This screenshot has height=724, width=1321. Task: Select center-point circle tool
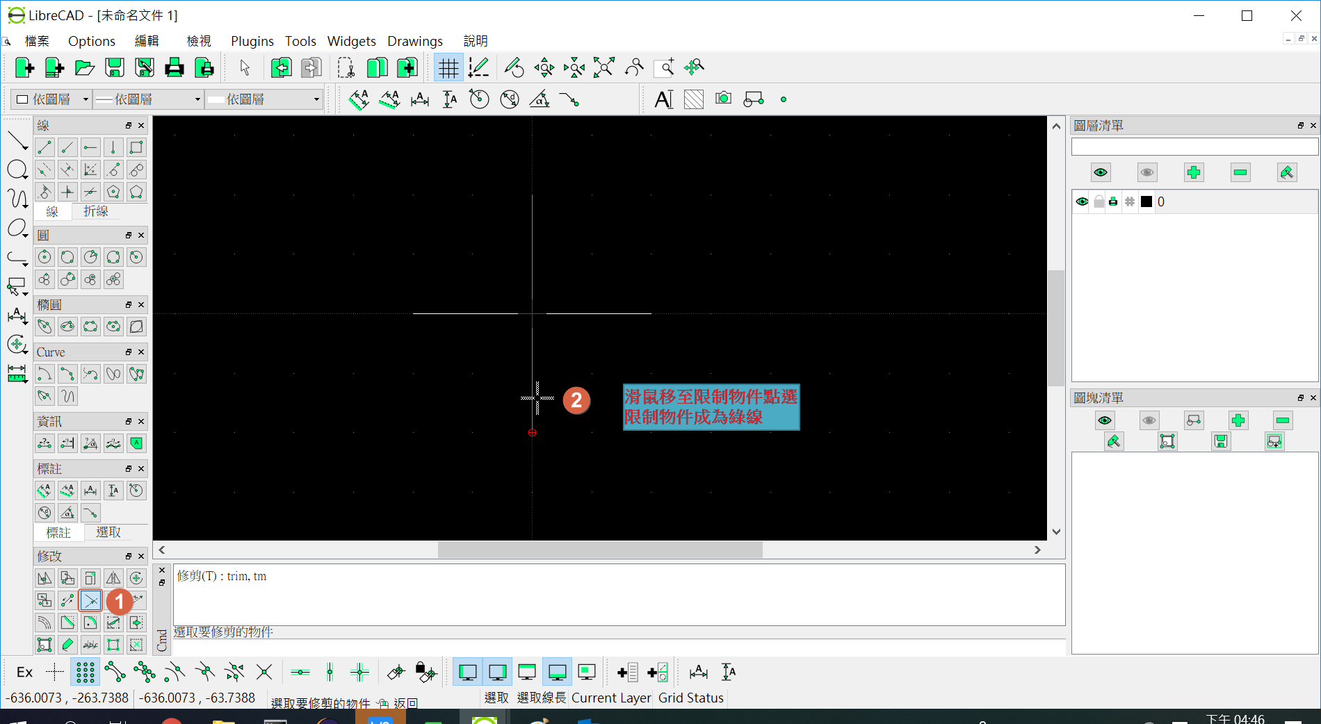pos(44,257)
